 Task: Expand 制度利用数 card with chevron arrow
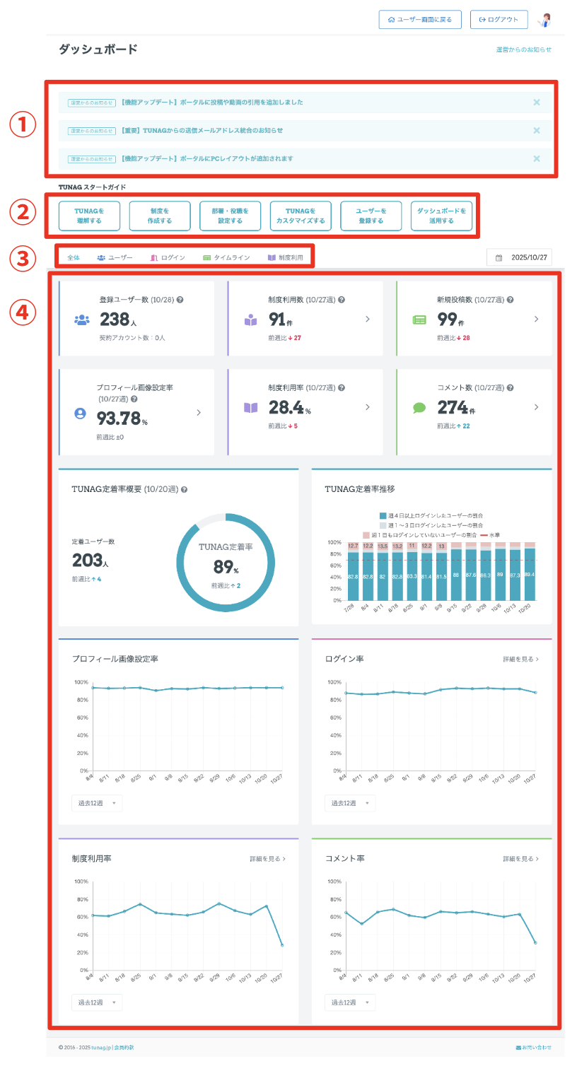pos(367,320)
